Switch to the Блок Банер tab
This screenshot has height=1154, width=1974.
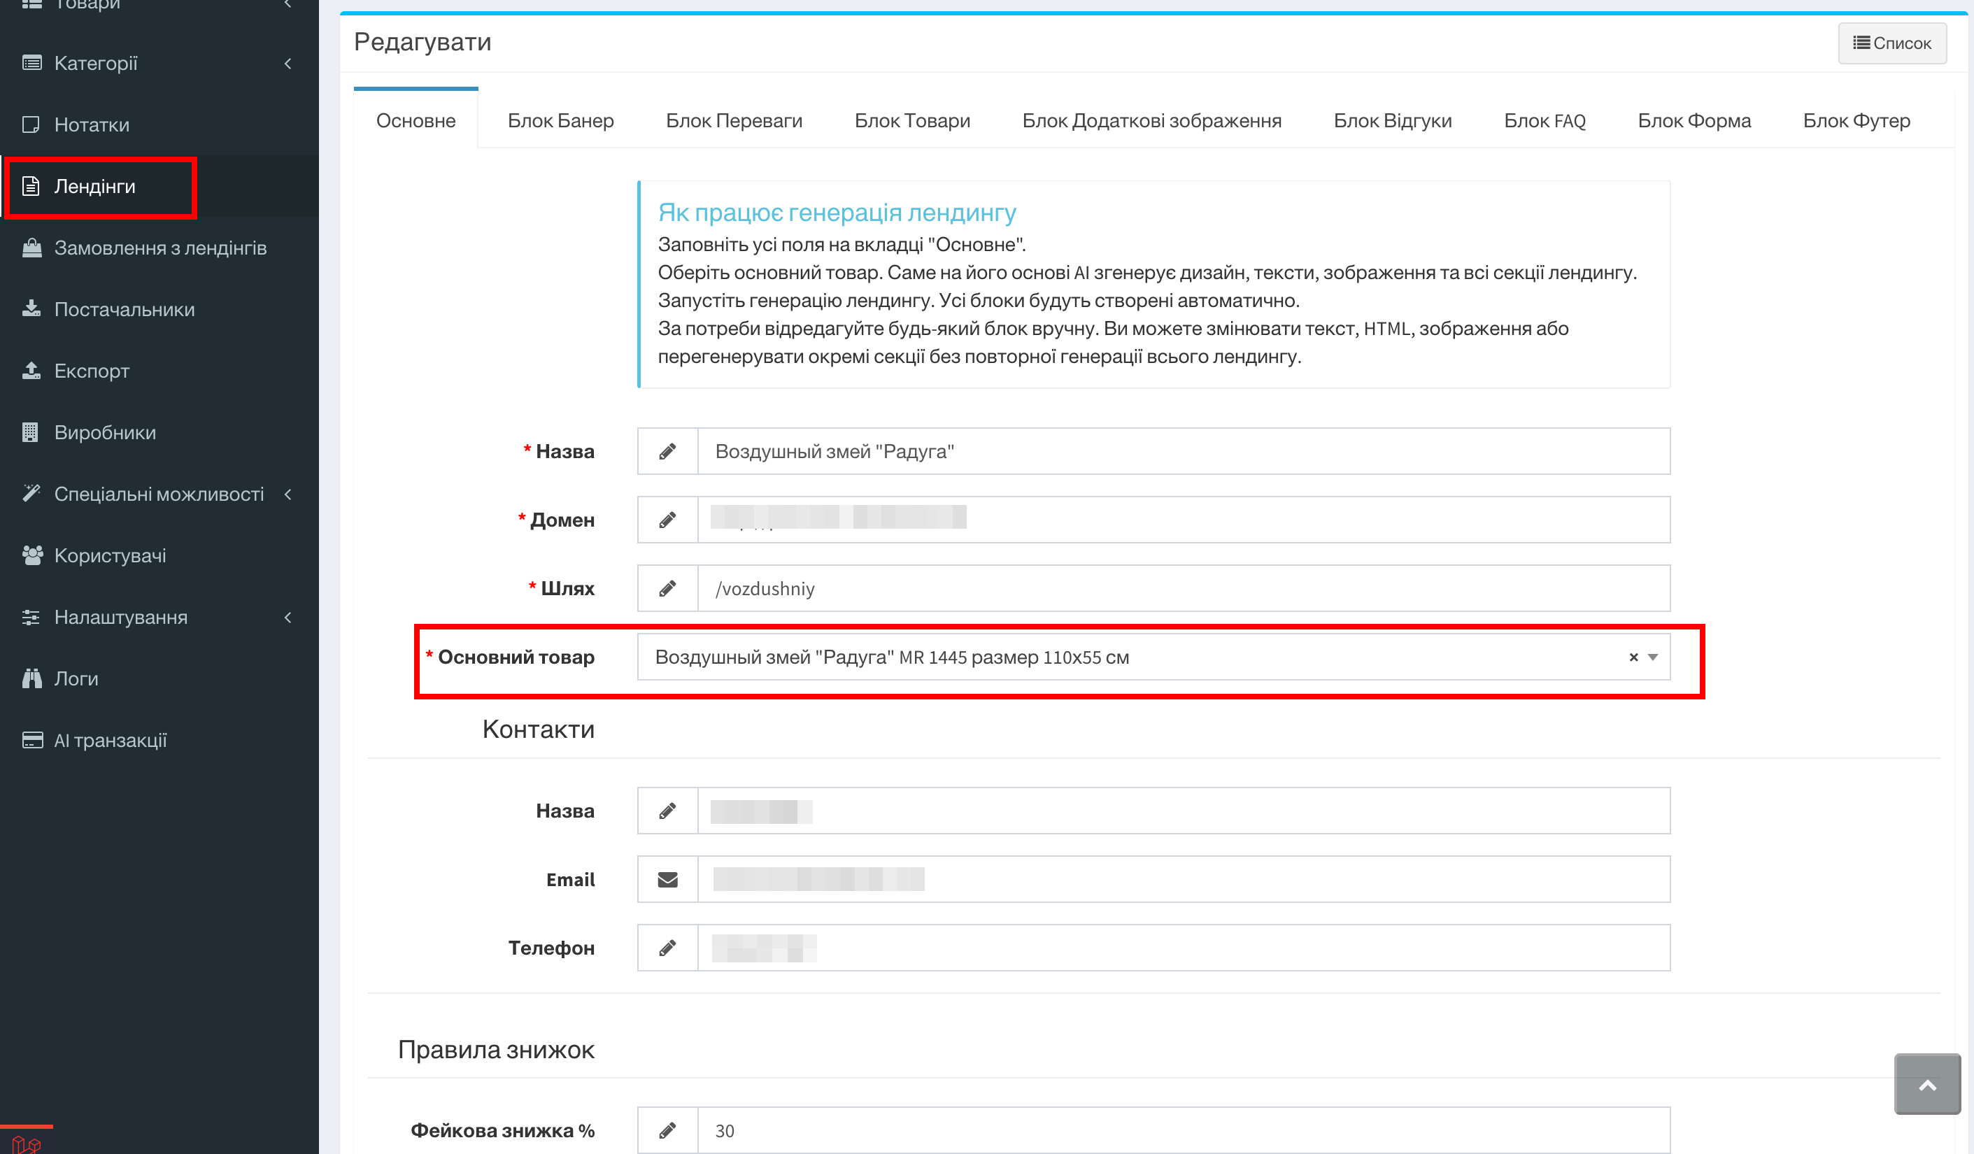click(x=561, y=121)
